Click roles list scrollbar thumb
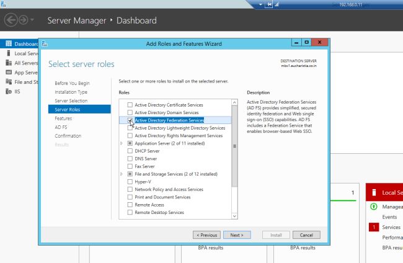This screenshot has height=263, width=403. pyautogui.click(x=234, y=146)
